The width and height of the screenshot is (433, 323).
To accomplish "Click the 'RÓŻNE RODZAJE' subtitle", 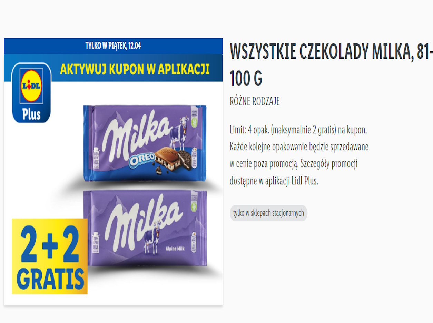I will point(255,101).
